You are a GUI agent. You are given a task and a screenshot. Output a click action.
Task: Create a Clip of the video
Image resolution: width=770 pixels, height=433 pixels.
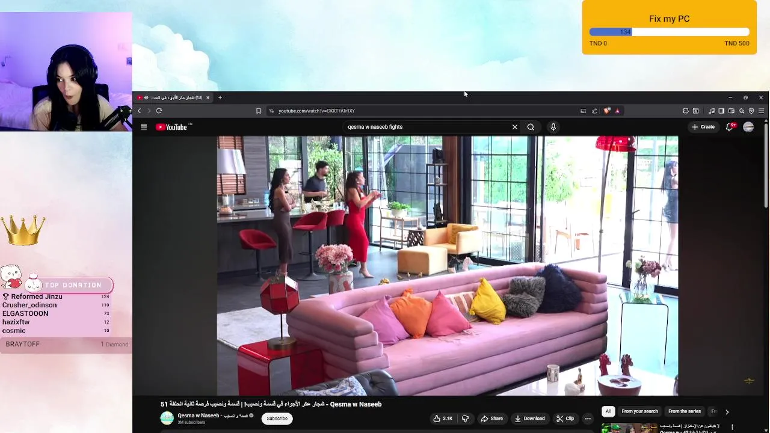[x=565, y=419]
